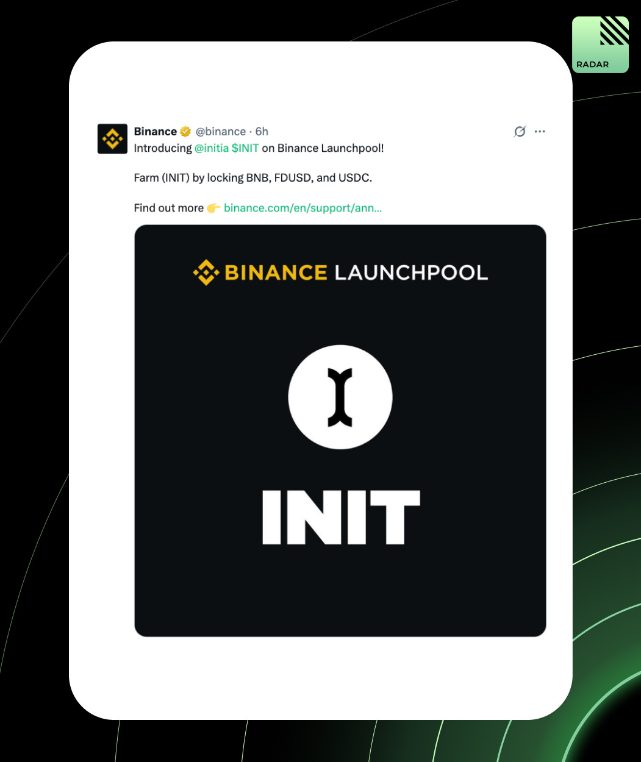Click the 'Find out more' text

168,208
